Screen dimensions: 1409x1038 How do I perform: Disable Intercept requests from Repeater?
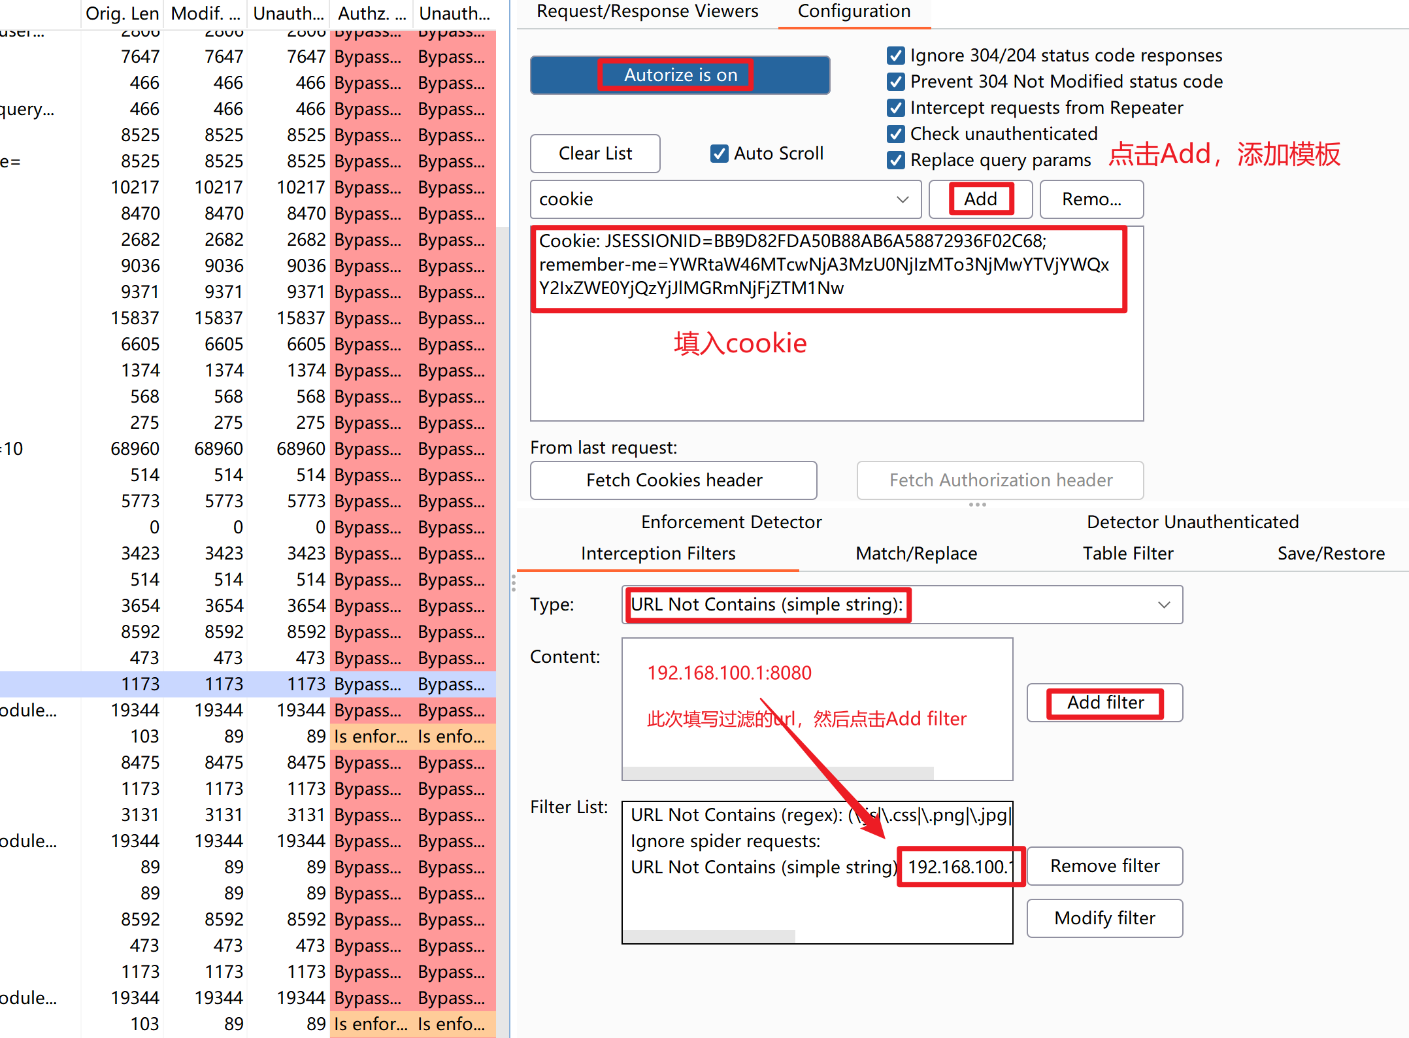pos(896,108)
